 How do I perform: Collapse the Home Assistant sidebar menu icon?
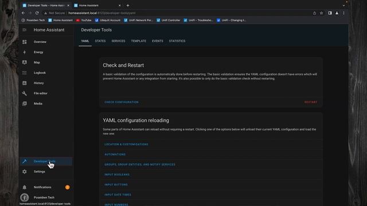(25, 30)
